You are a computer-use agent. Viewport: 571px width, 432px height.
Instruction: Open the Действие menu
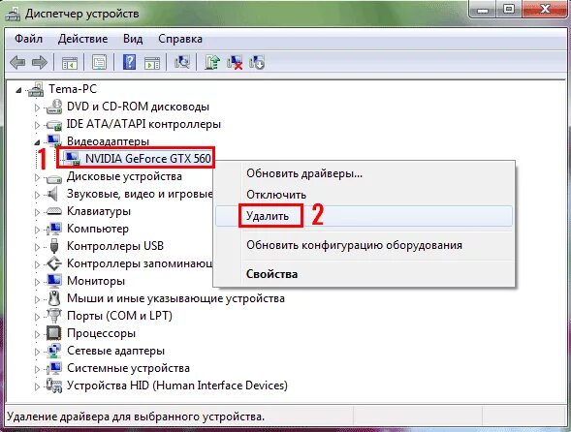point(82,39)
